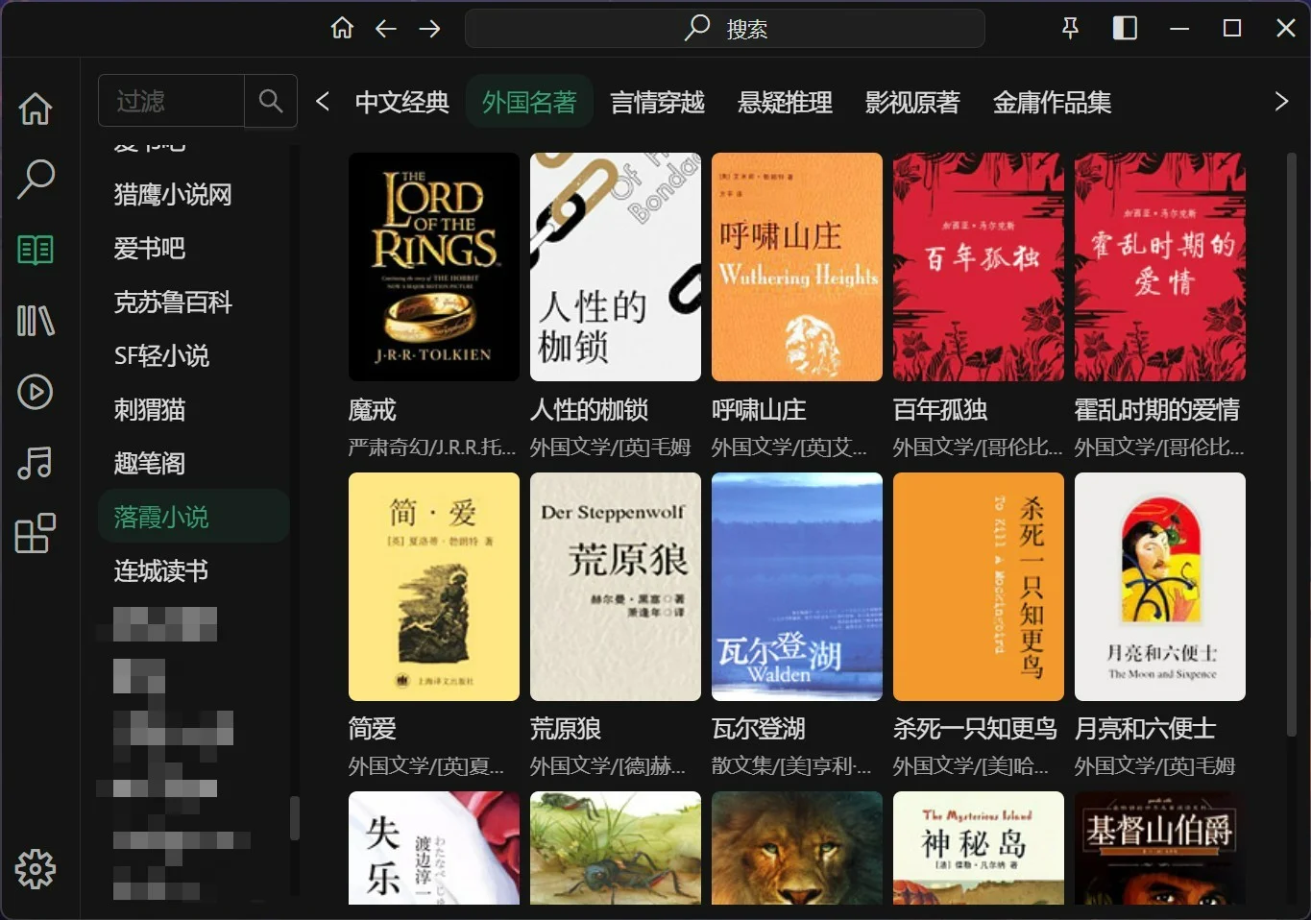Open the music section icon
Viewport: 1311px width, 920px height.
pos(36,463)
